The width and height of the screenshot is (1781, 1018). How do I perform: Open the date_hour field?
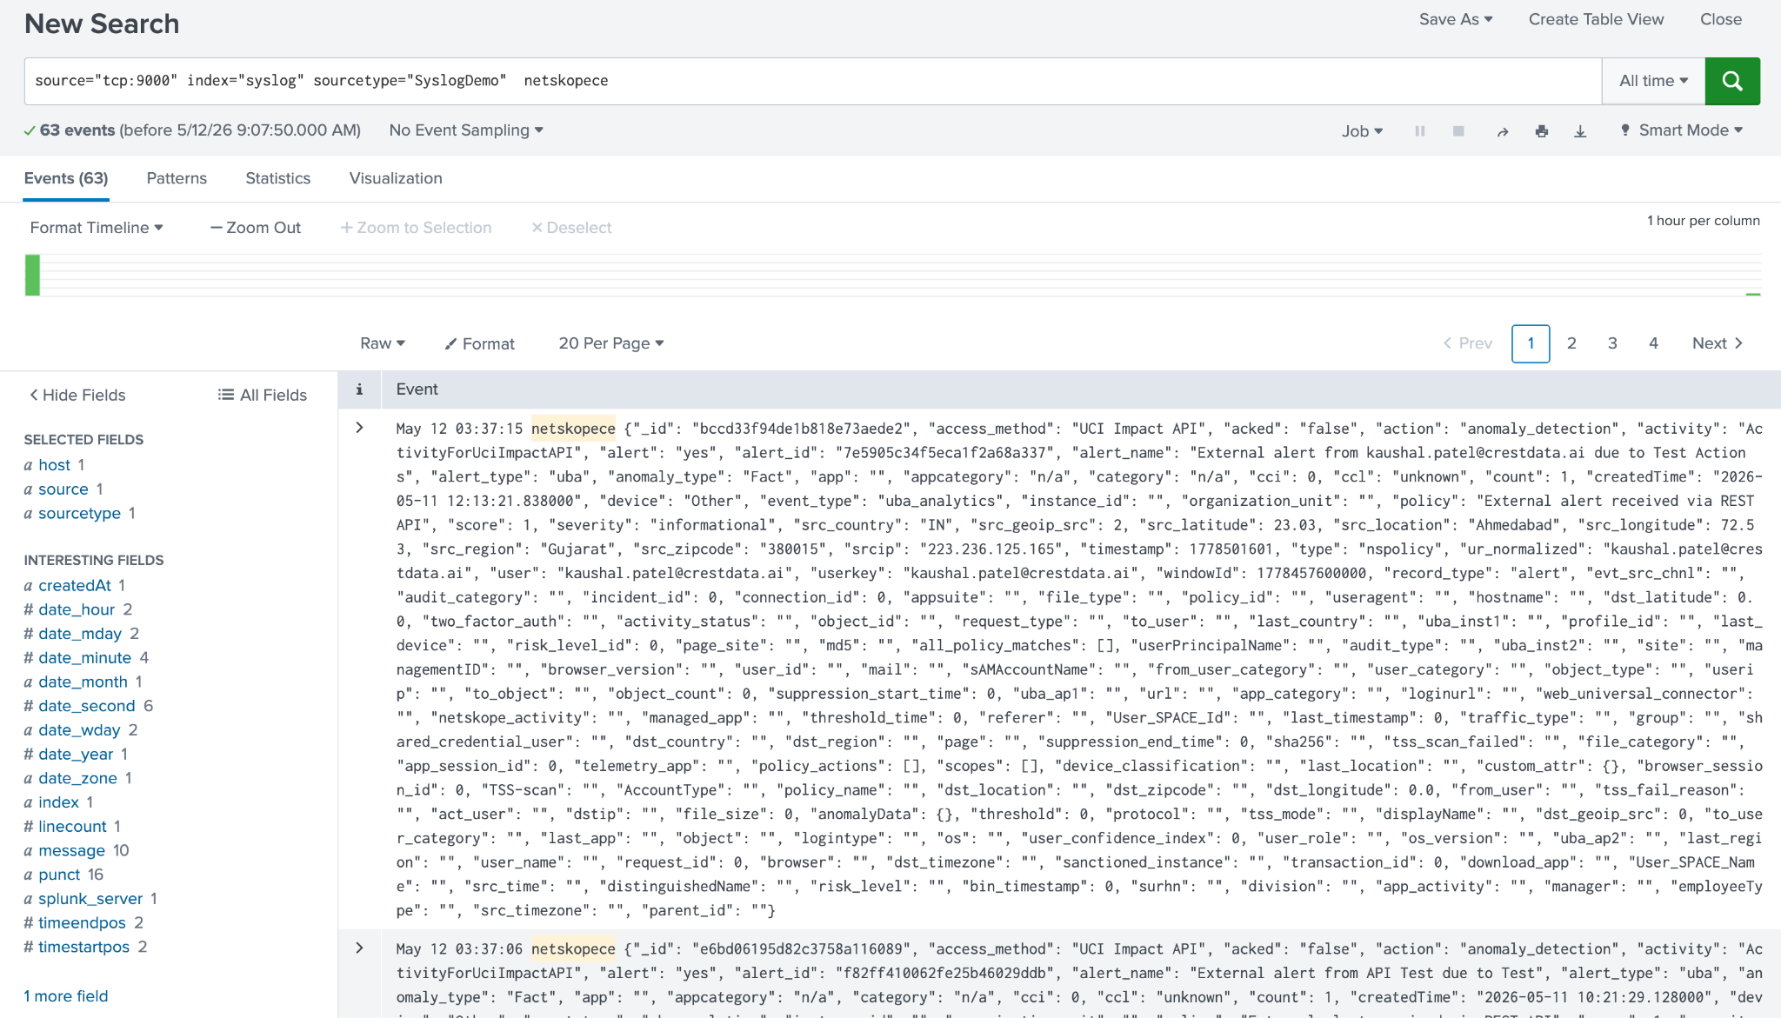point(77,610)
